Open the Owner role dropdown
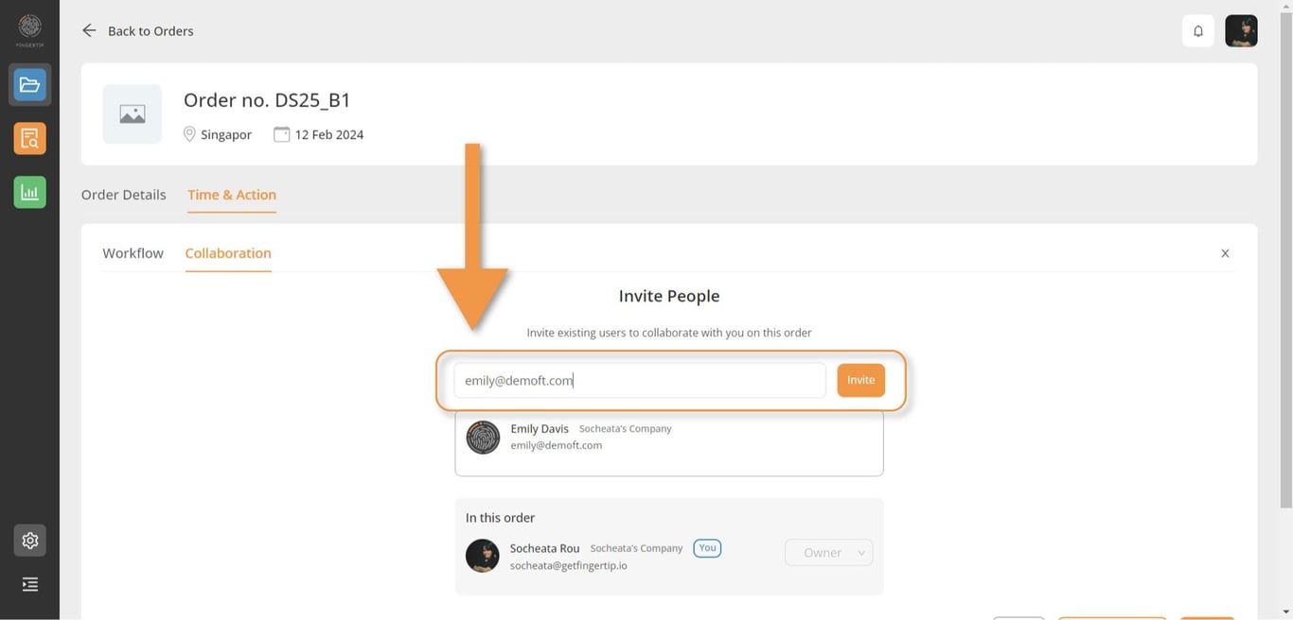The height and width of the screenshot is (620, 1293). (x=828, y=553)
